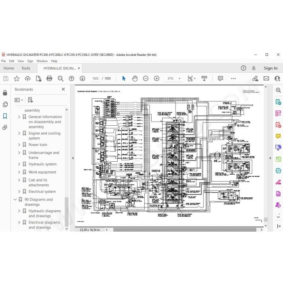Open Fill and Sign pen tool
Screen dimensions: 283x283
(278, 182)
